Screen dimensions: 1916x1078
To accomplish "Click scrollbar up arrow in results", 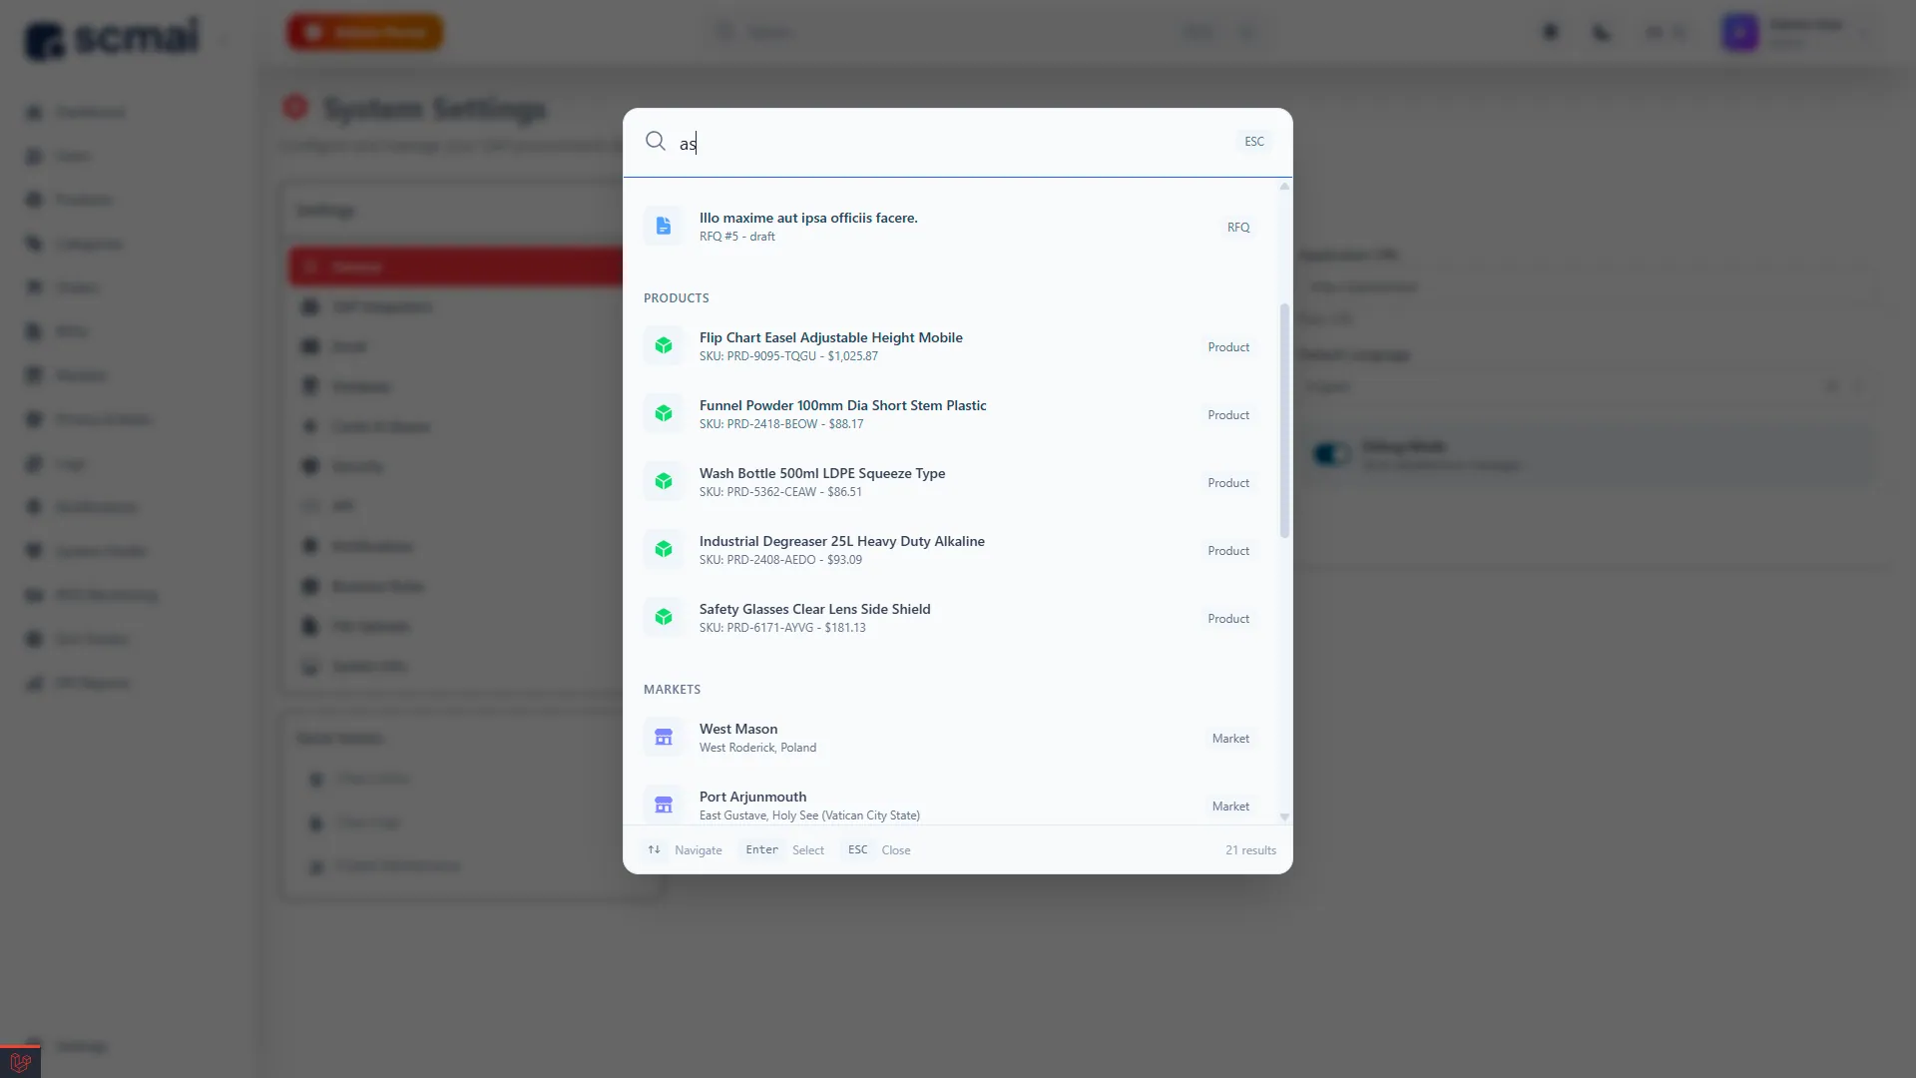I will (x=1284, y=187).
